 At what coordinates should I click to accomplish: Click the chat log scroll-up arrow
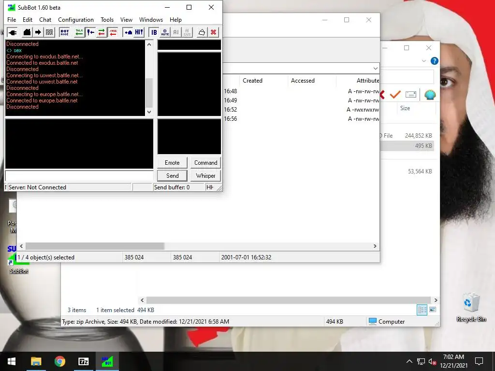tap(149, 44)
